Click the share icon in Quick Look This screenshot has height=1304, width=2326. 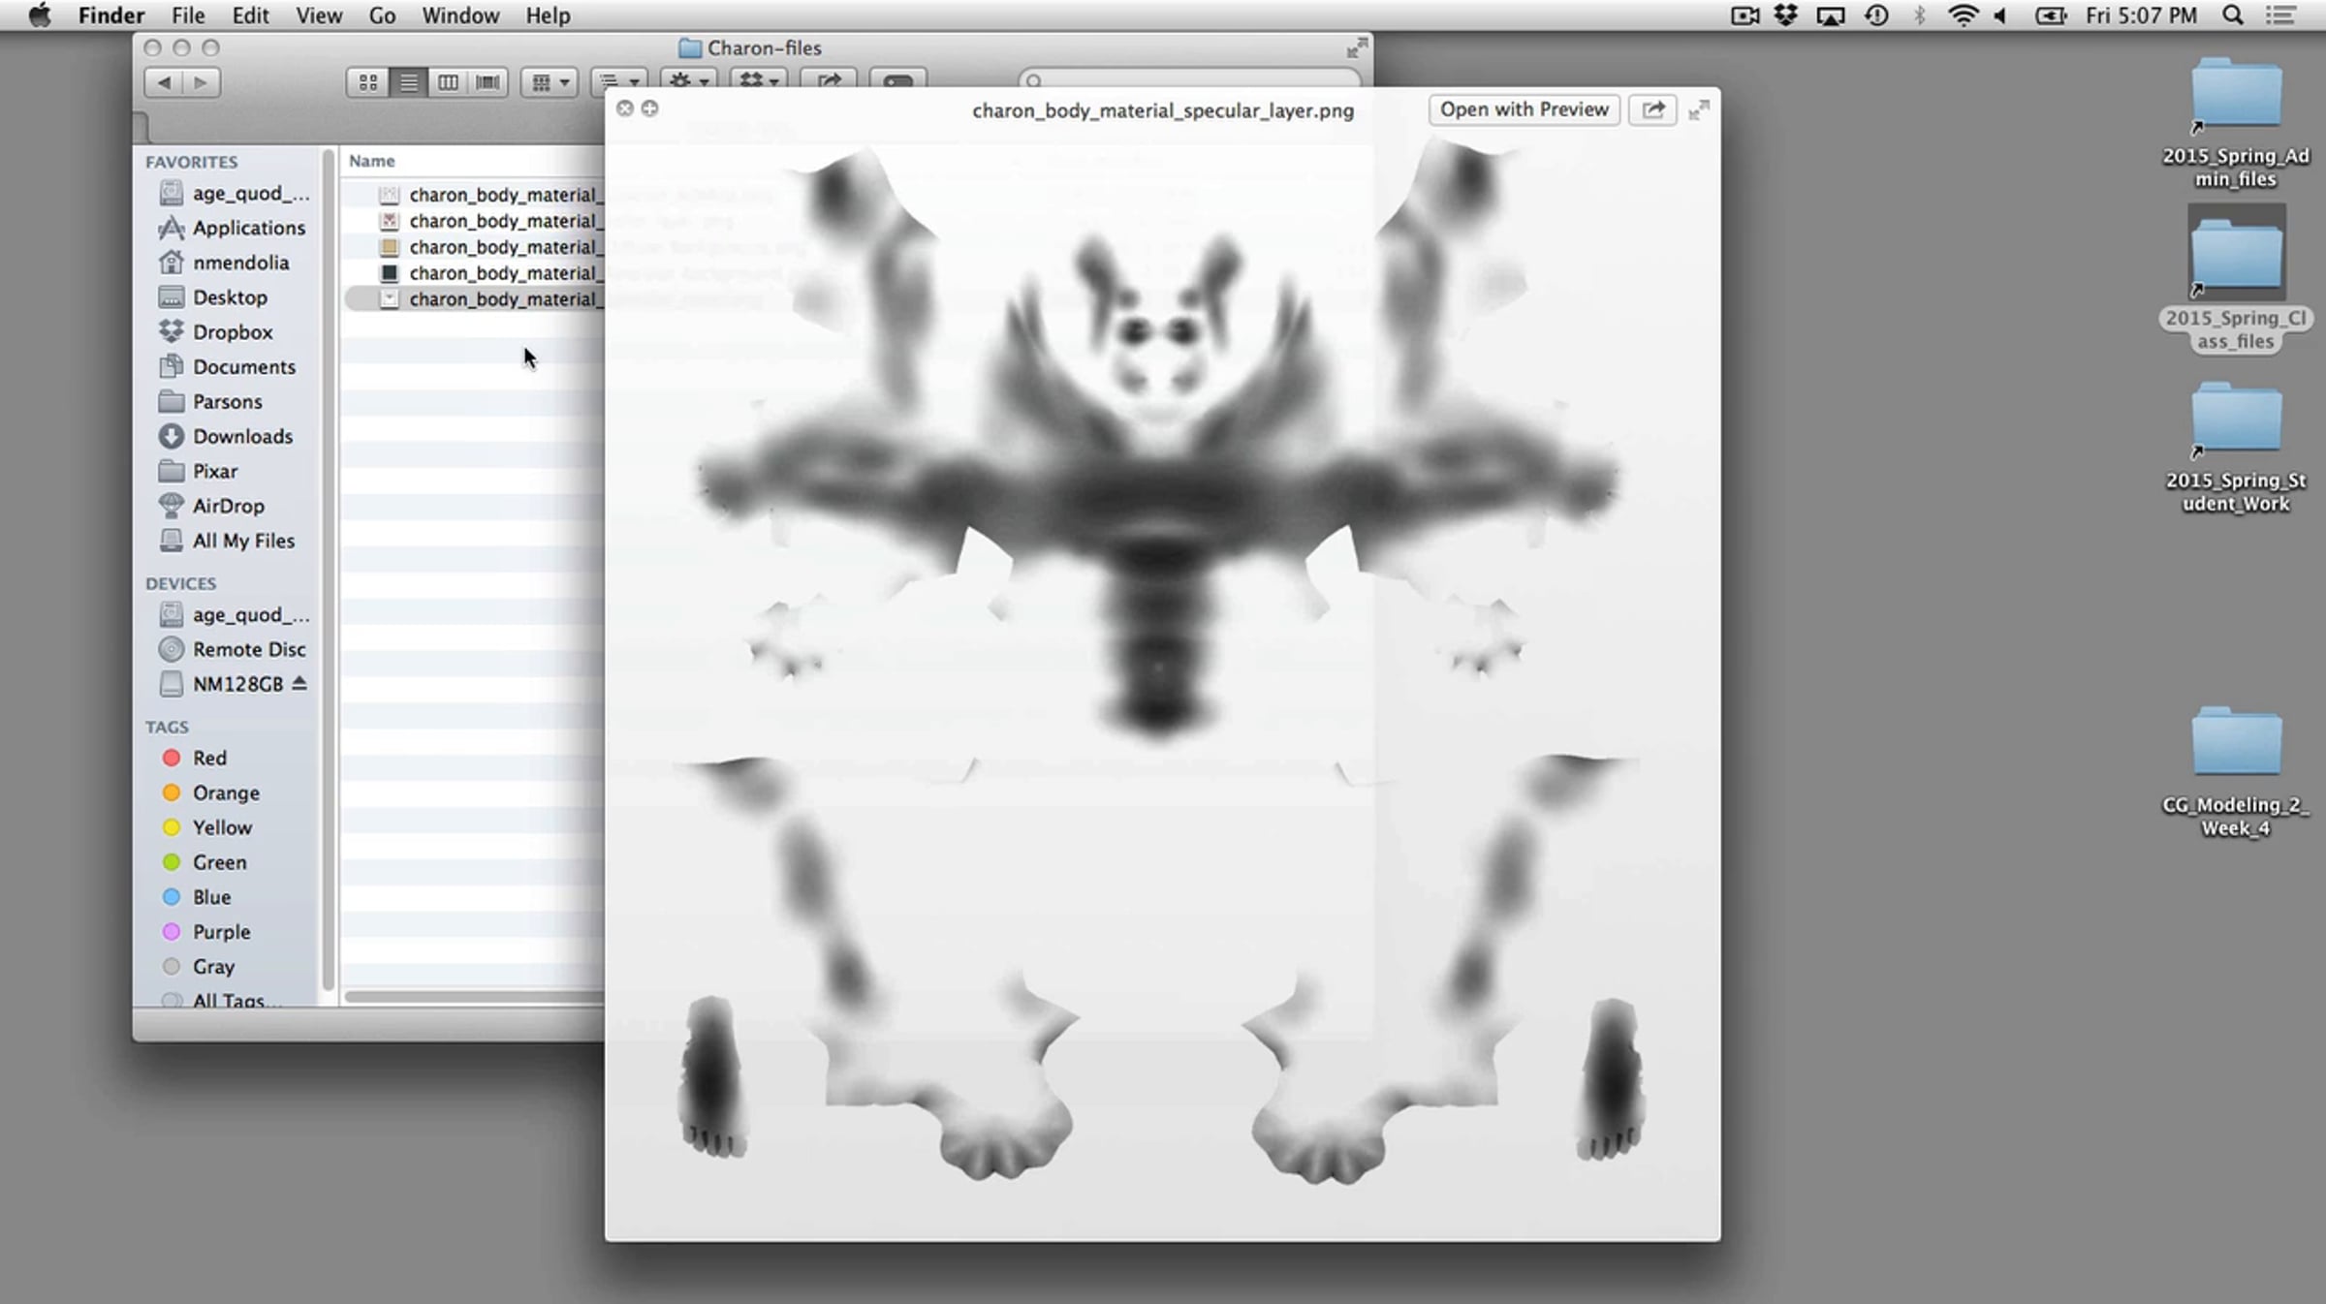1652,109
